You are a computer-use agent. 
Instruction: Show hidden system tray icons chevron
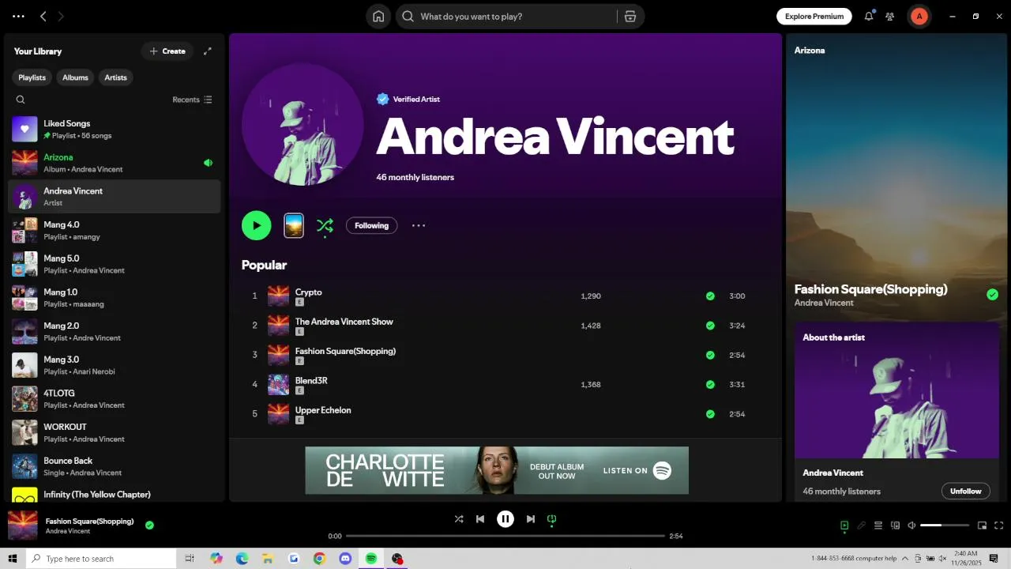coord(905,559)
